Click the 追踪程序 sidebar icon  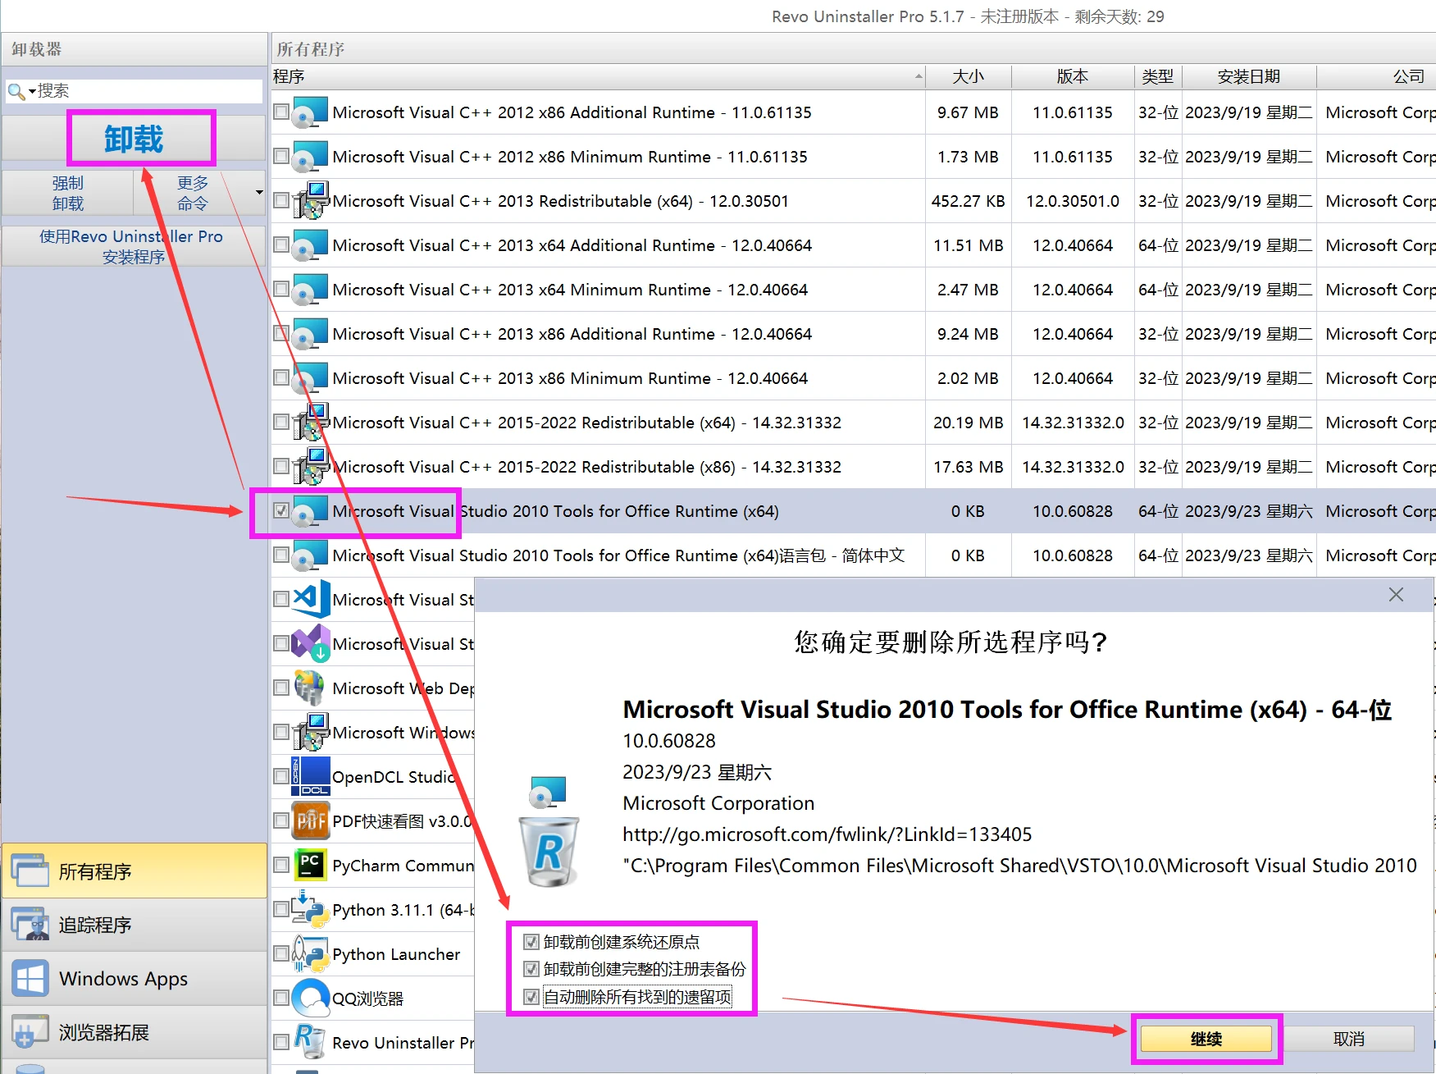30,924
